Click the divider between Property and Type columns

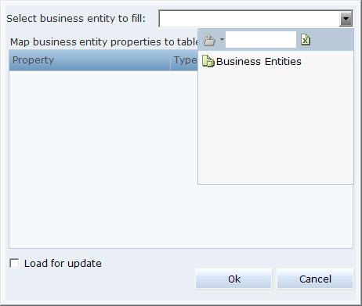171,60
